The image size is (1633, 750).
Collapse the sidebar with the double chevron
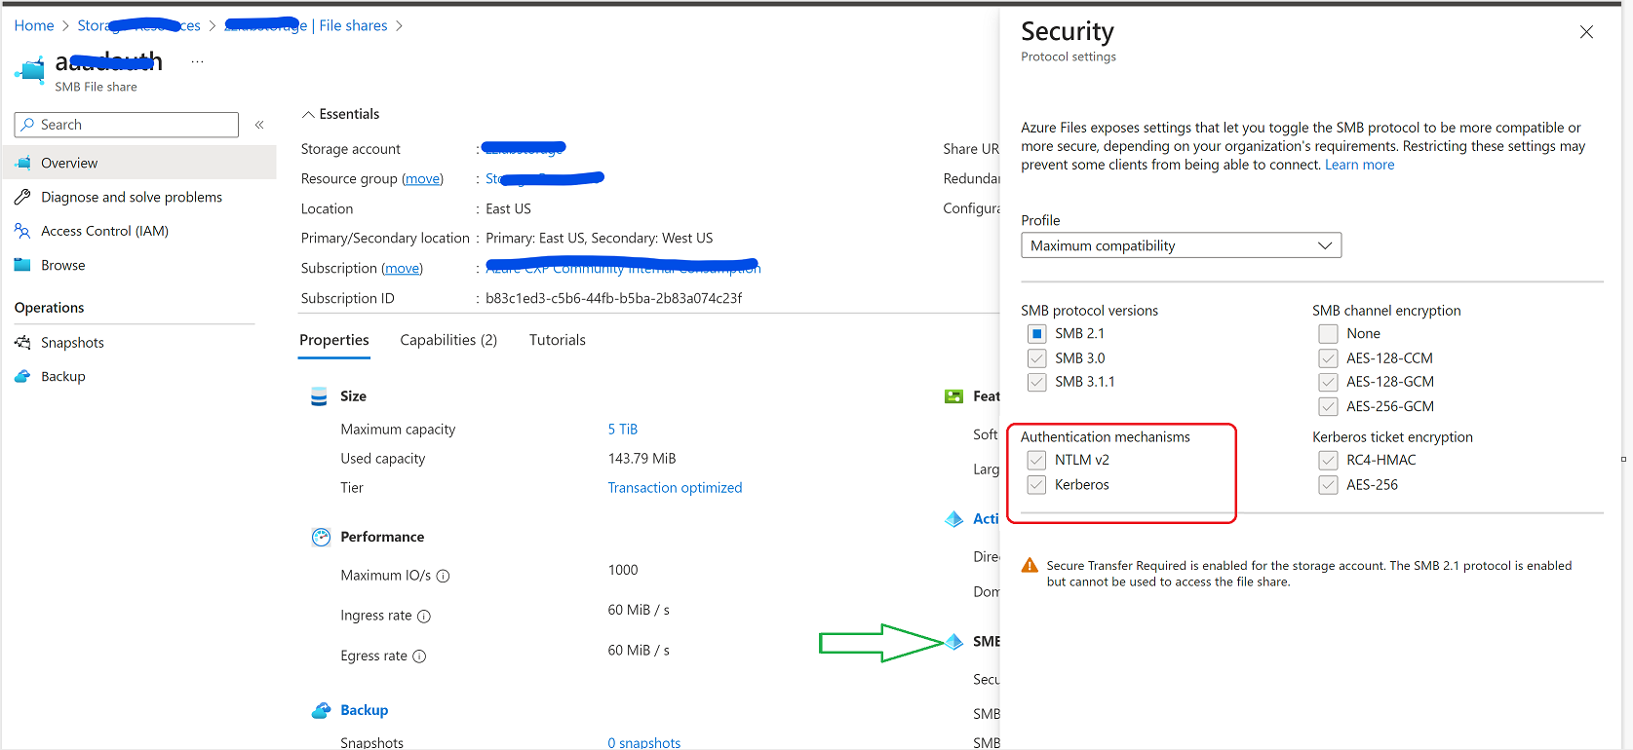259,125
